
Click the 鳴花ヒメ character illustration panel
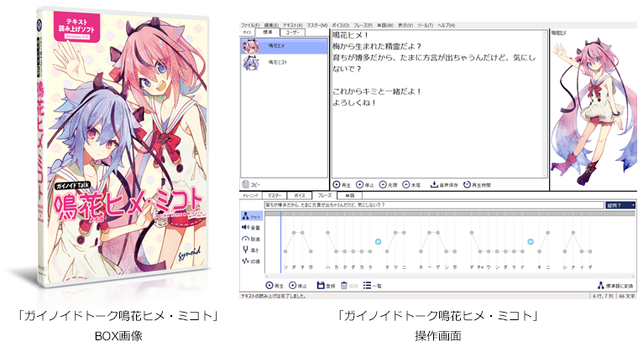coord(594,109)
